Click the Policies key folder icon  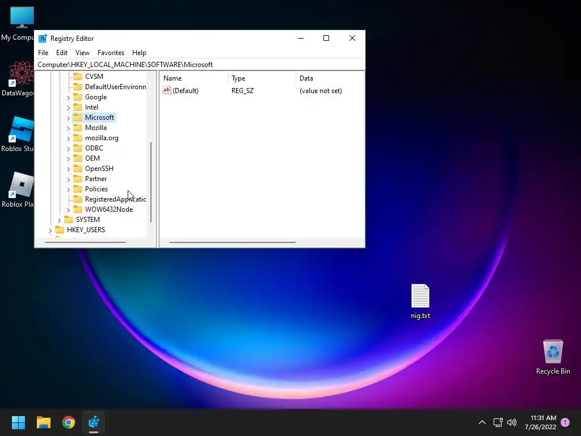pyautogui.click(x=77, y=188)
